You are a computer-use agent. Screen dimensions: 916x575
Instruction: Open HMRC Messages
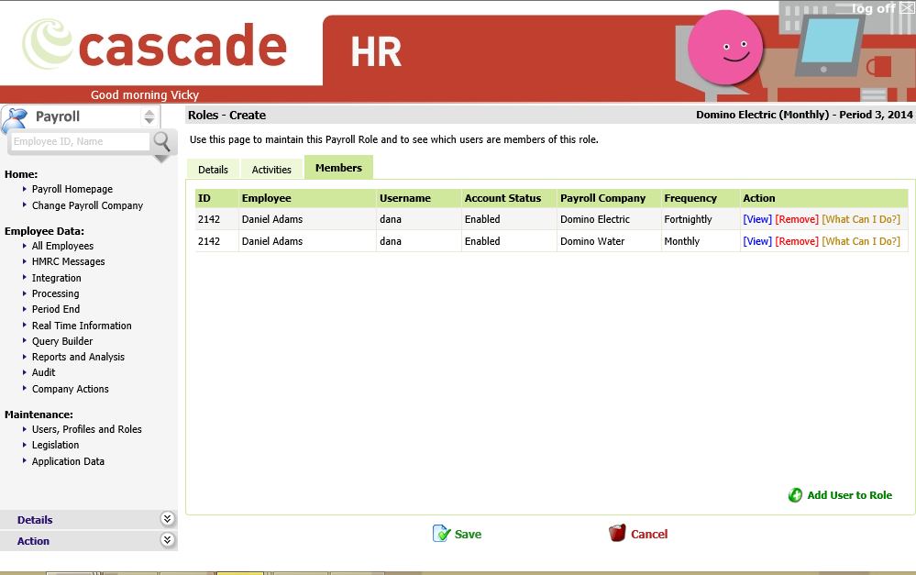(x=69, y=261)
